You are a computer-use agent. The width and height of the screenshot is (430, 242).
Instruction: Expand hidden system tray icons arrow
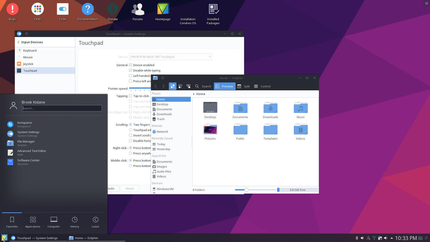point(391,238)
